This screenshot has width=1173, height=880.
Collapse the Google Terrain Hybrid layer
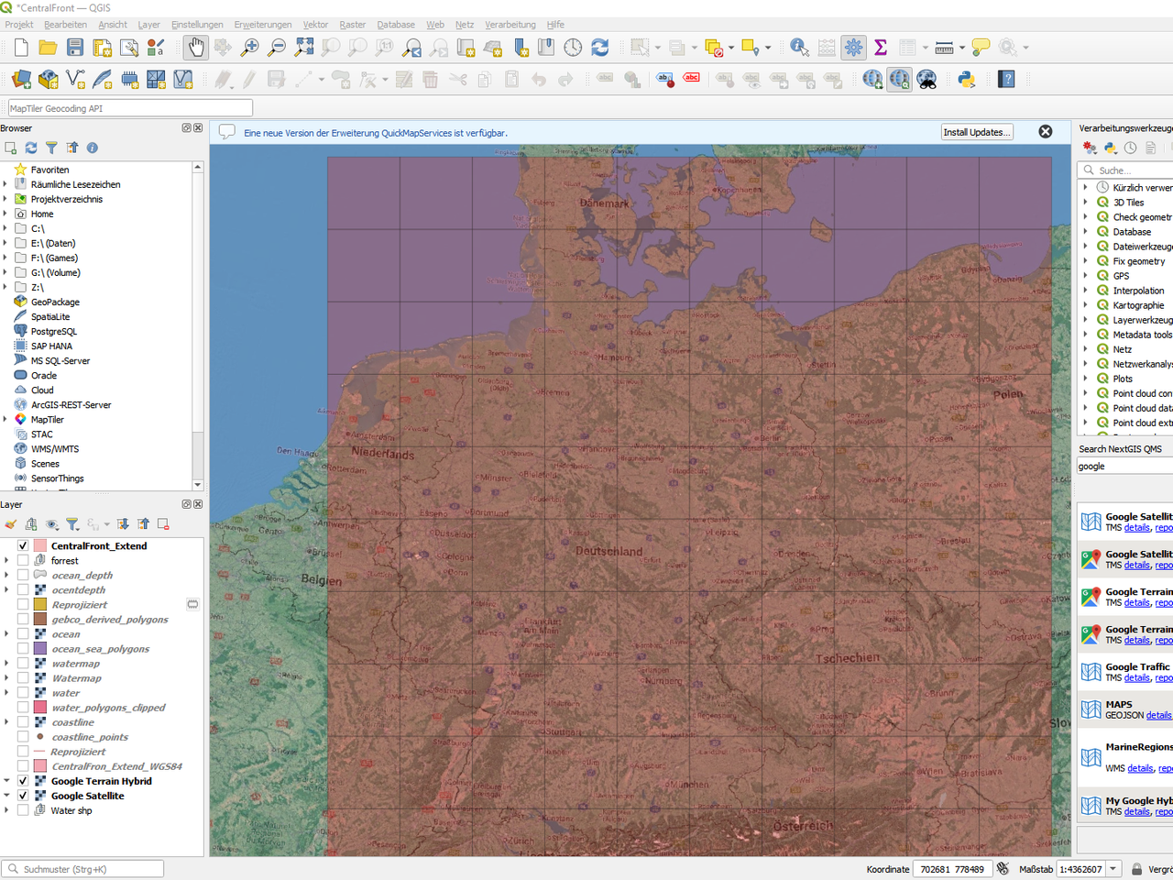coord(7,781)
